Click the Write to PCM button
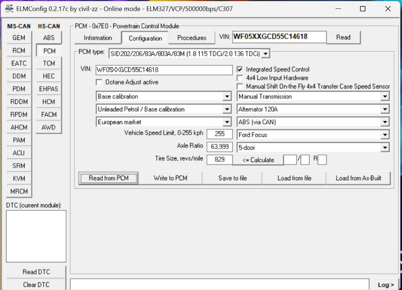Image resolution: width=402 pixels, height=290 pixels. (170, 178)
